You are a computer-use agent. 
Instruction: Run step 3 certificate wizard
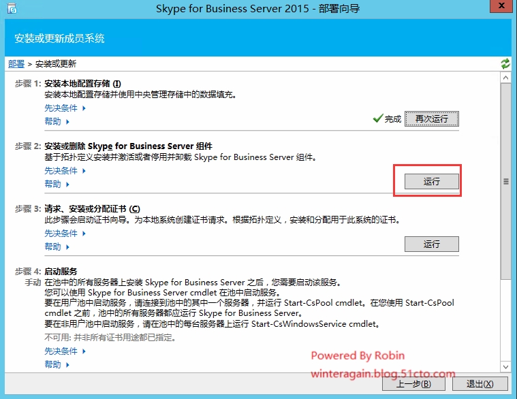(432, 244)
